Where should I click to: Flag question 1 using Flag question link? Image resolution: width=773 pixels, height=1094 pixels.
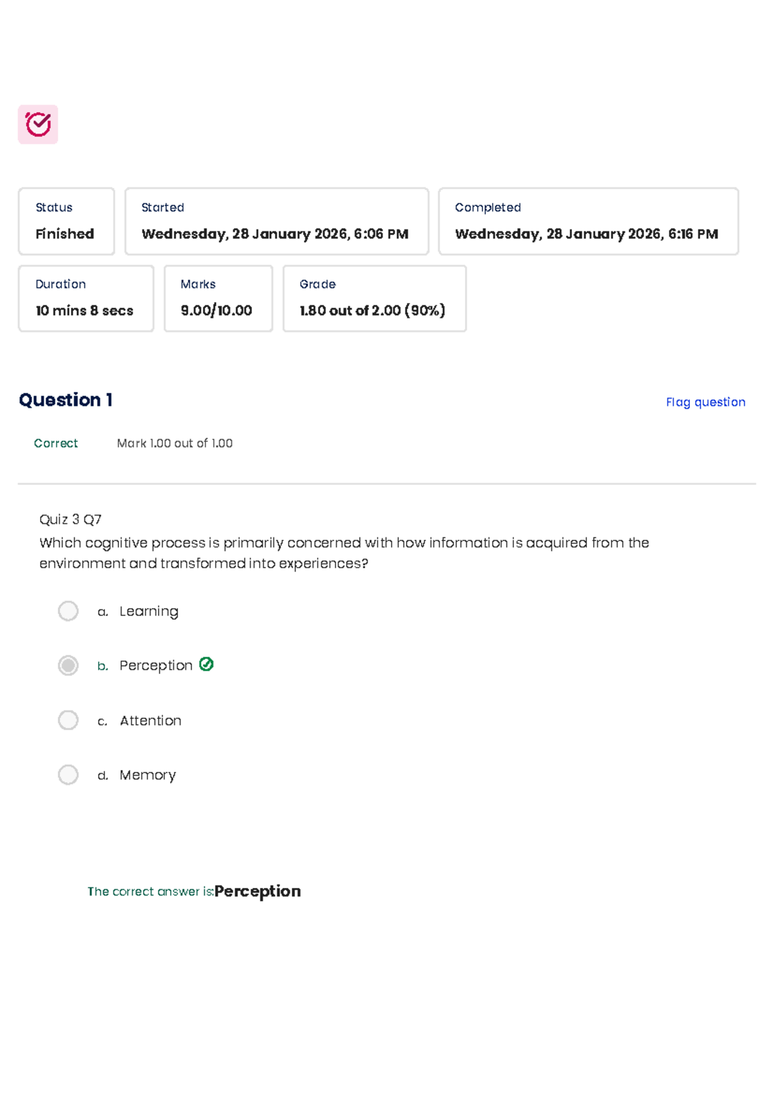705,402
